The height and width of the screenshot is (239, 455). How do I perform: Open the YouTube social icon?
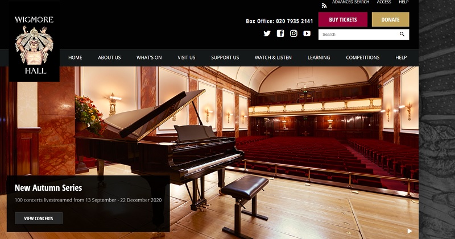[307, 33]
